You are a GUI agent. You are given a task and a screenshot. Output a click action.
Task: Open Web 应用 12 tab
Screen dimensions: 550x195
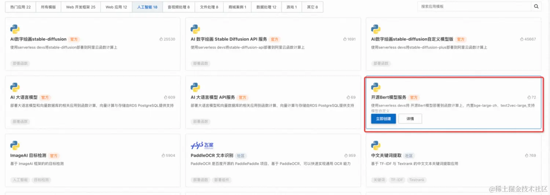[x=116, y=7]
